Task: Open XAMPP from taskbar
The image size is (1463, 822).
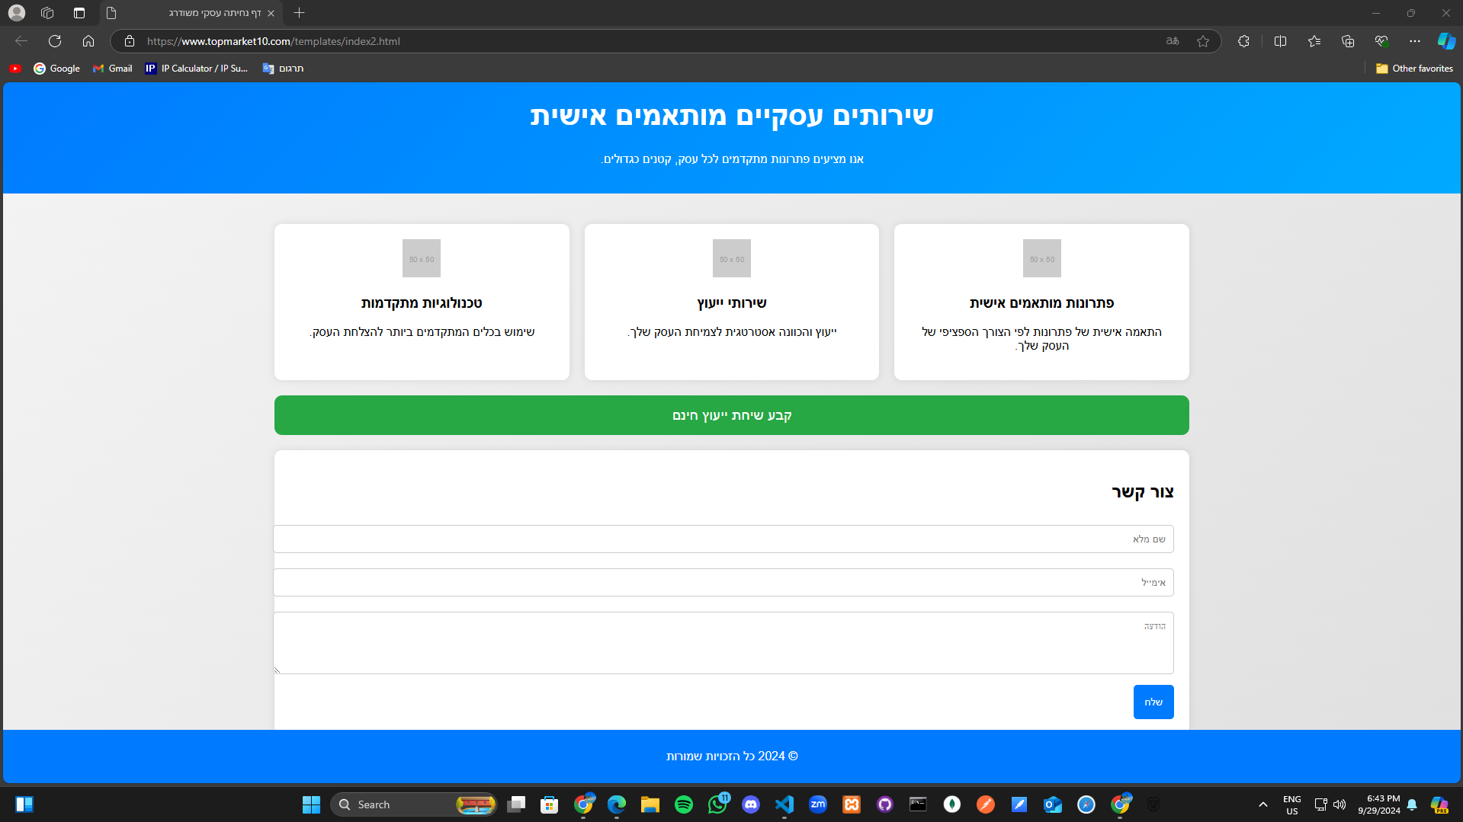Action: pyautogui.click(x=852, y=804)
